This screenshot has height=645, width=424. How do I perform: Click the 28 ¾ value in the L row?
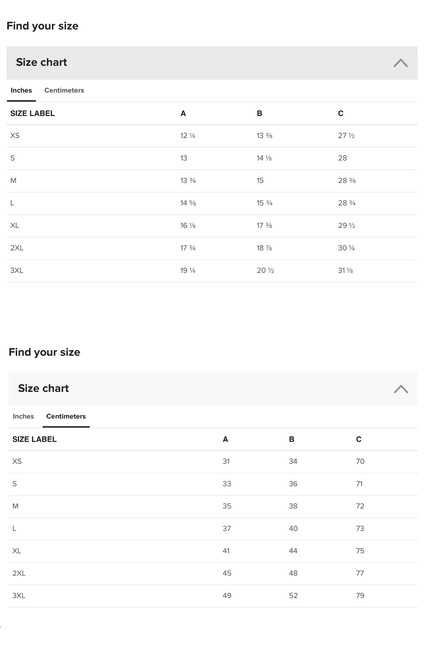coord(346,203)
